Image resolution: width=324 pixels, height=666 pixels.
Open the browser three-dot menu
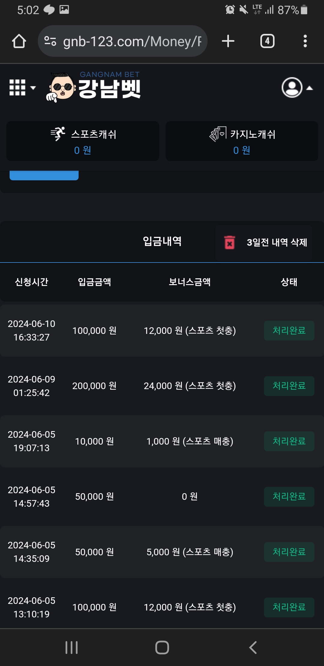[x=305, y=41]
